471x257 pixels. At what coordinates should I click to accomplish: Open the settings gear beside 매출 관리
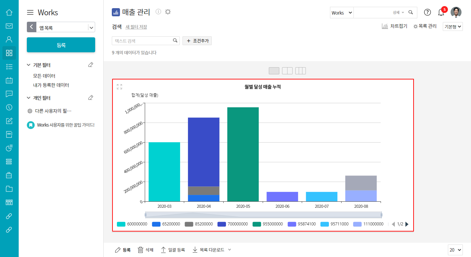(x=168, y=12)
